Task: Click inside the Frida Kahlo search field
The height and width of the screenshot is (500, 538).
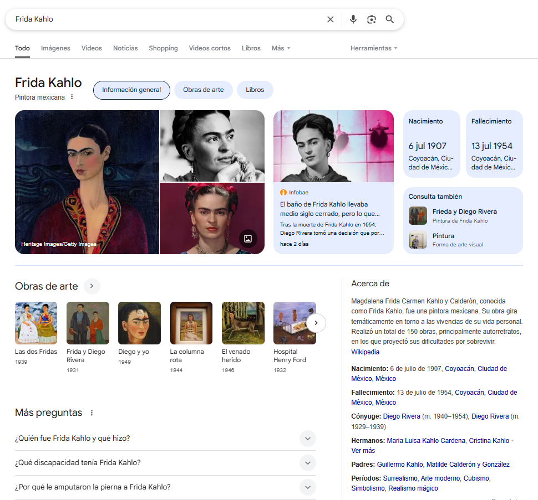Action: coord(166,19)
